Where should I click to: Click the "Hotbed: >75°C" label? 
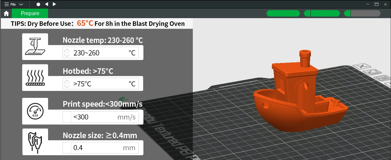pyautogui.click(x=88, y=71)
